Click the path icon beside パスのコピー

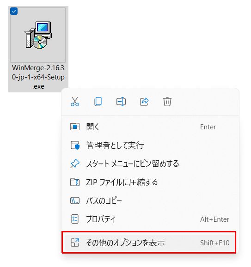click(x=75, y=200)
